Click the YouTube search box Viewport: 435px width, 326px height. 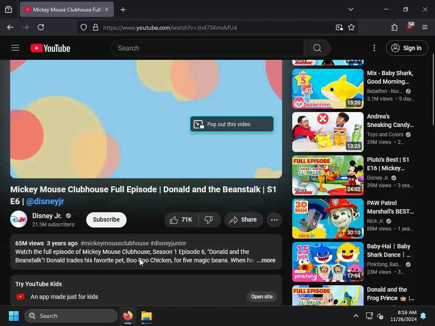[207, 48]
